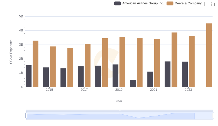Click the Year axis title
This screenshot has width=218, height=126.
coord(119,101)
